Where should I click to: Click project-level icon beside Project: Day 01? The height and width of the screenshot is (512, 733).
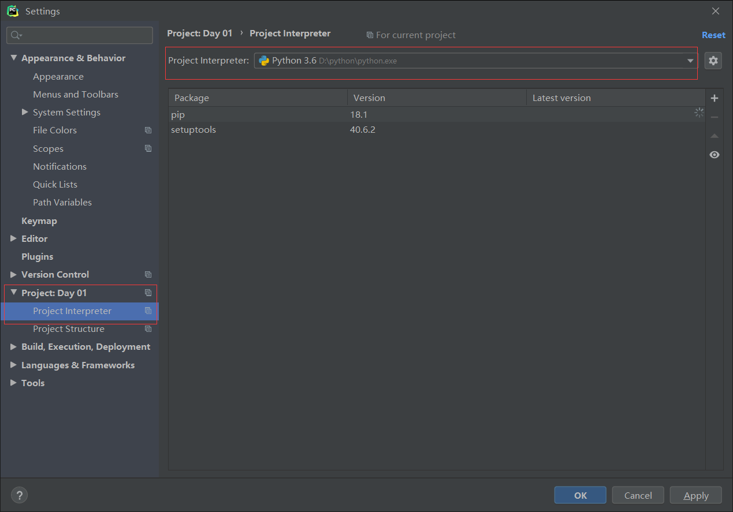click(148, 293)
